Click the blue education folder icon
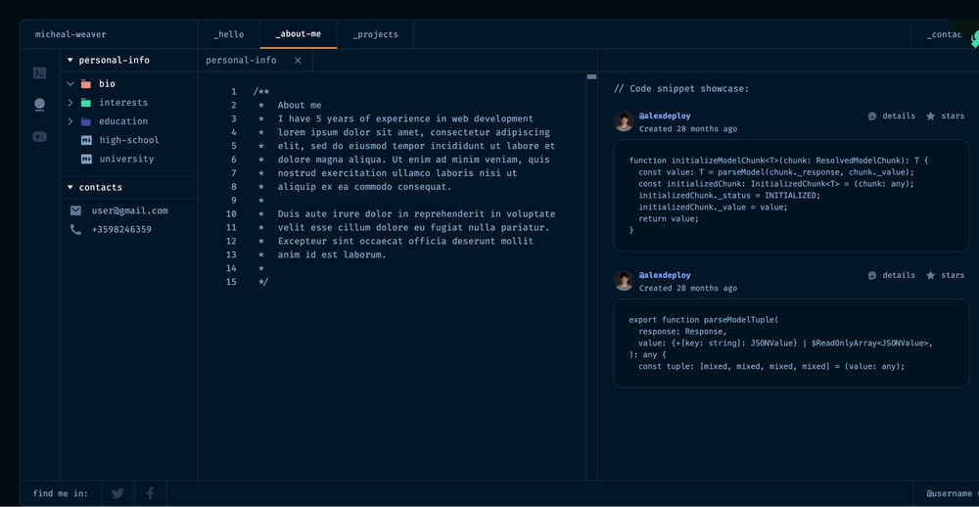Image resolution: width=979 pixels, height=507 pixels. coord(86,121)
